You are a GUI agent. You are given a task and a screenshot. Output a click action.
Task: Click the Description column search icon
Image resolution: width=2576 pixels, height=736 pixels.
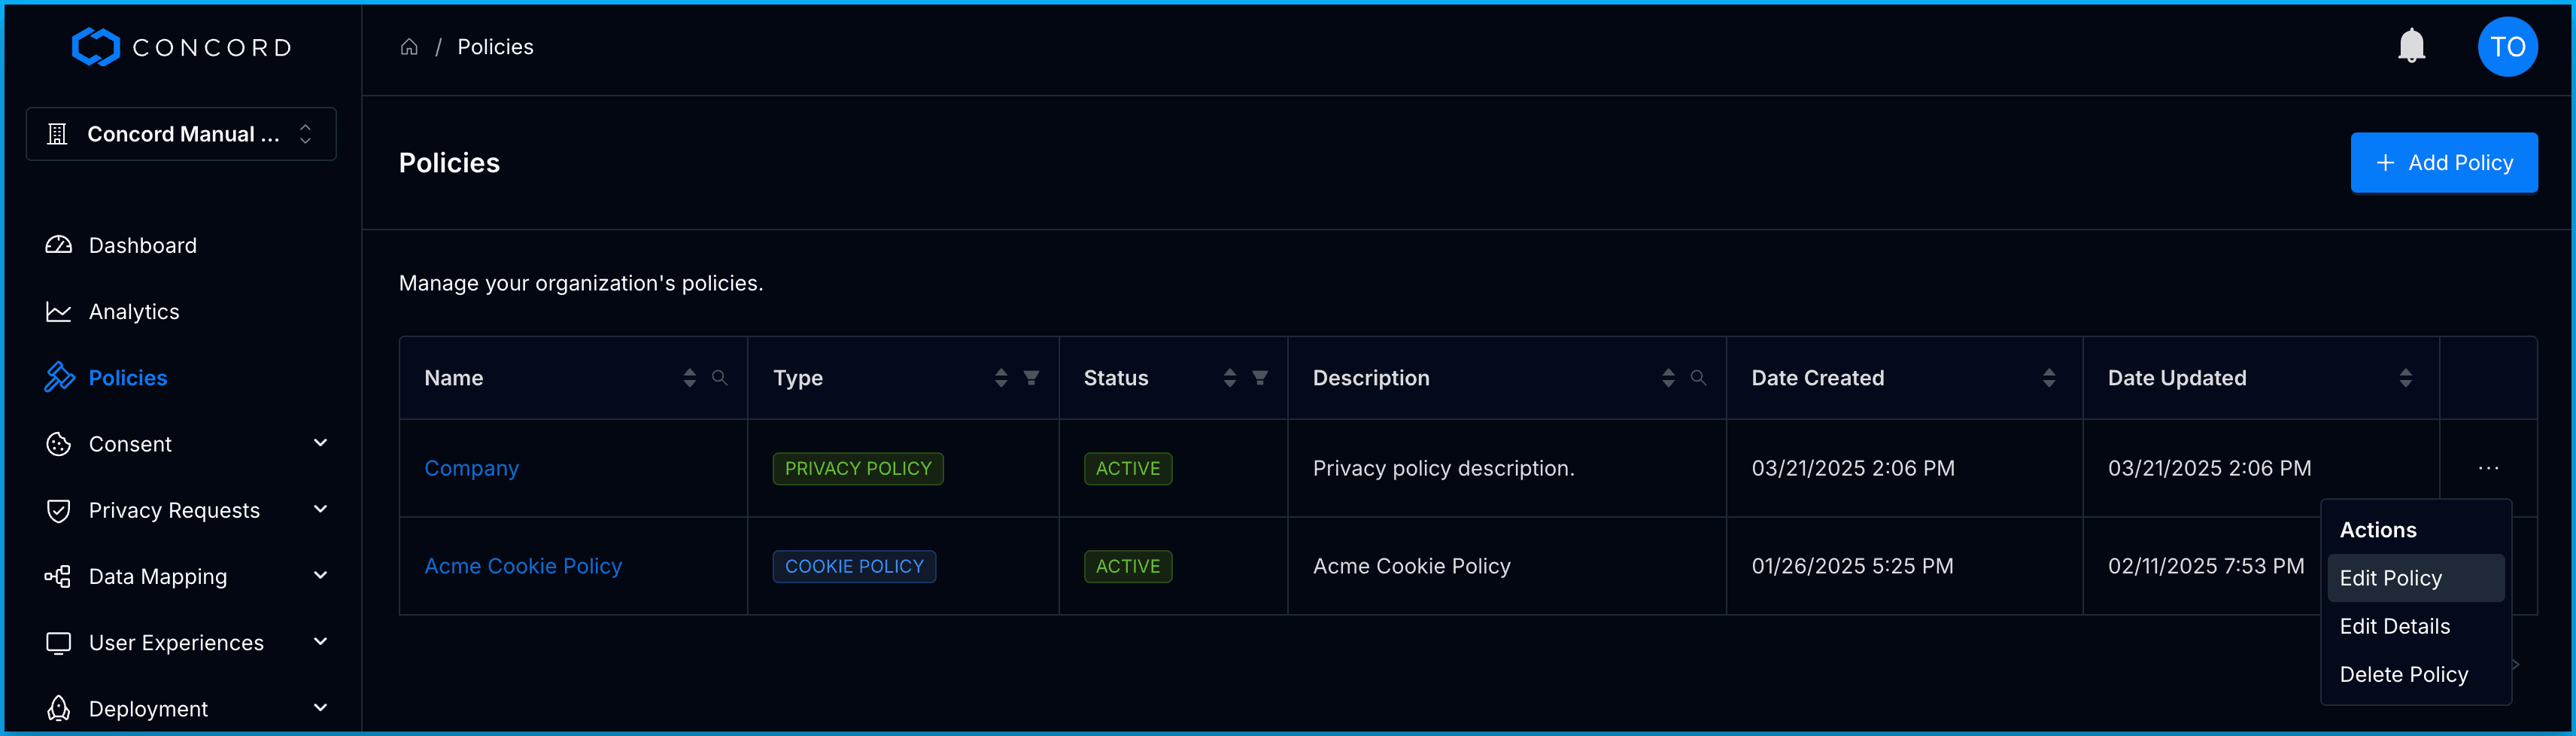click(1698, 378)
